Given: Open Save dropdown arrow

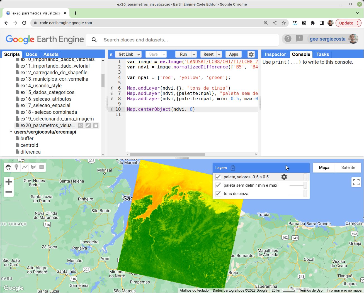Looking at the screenshot, I should tap(164, 54).
